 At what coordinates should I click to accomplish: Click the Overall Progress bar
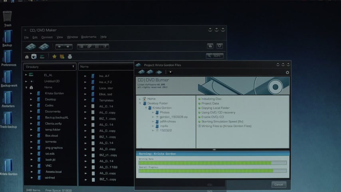[212, 171]
